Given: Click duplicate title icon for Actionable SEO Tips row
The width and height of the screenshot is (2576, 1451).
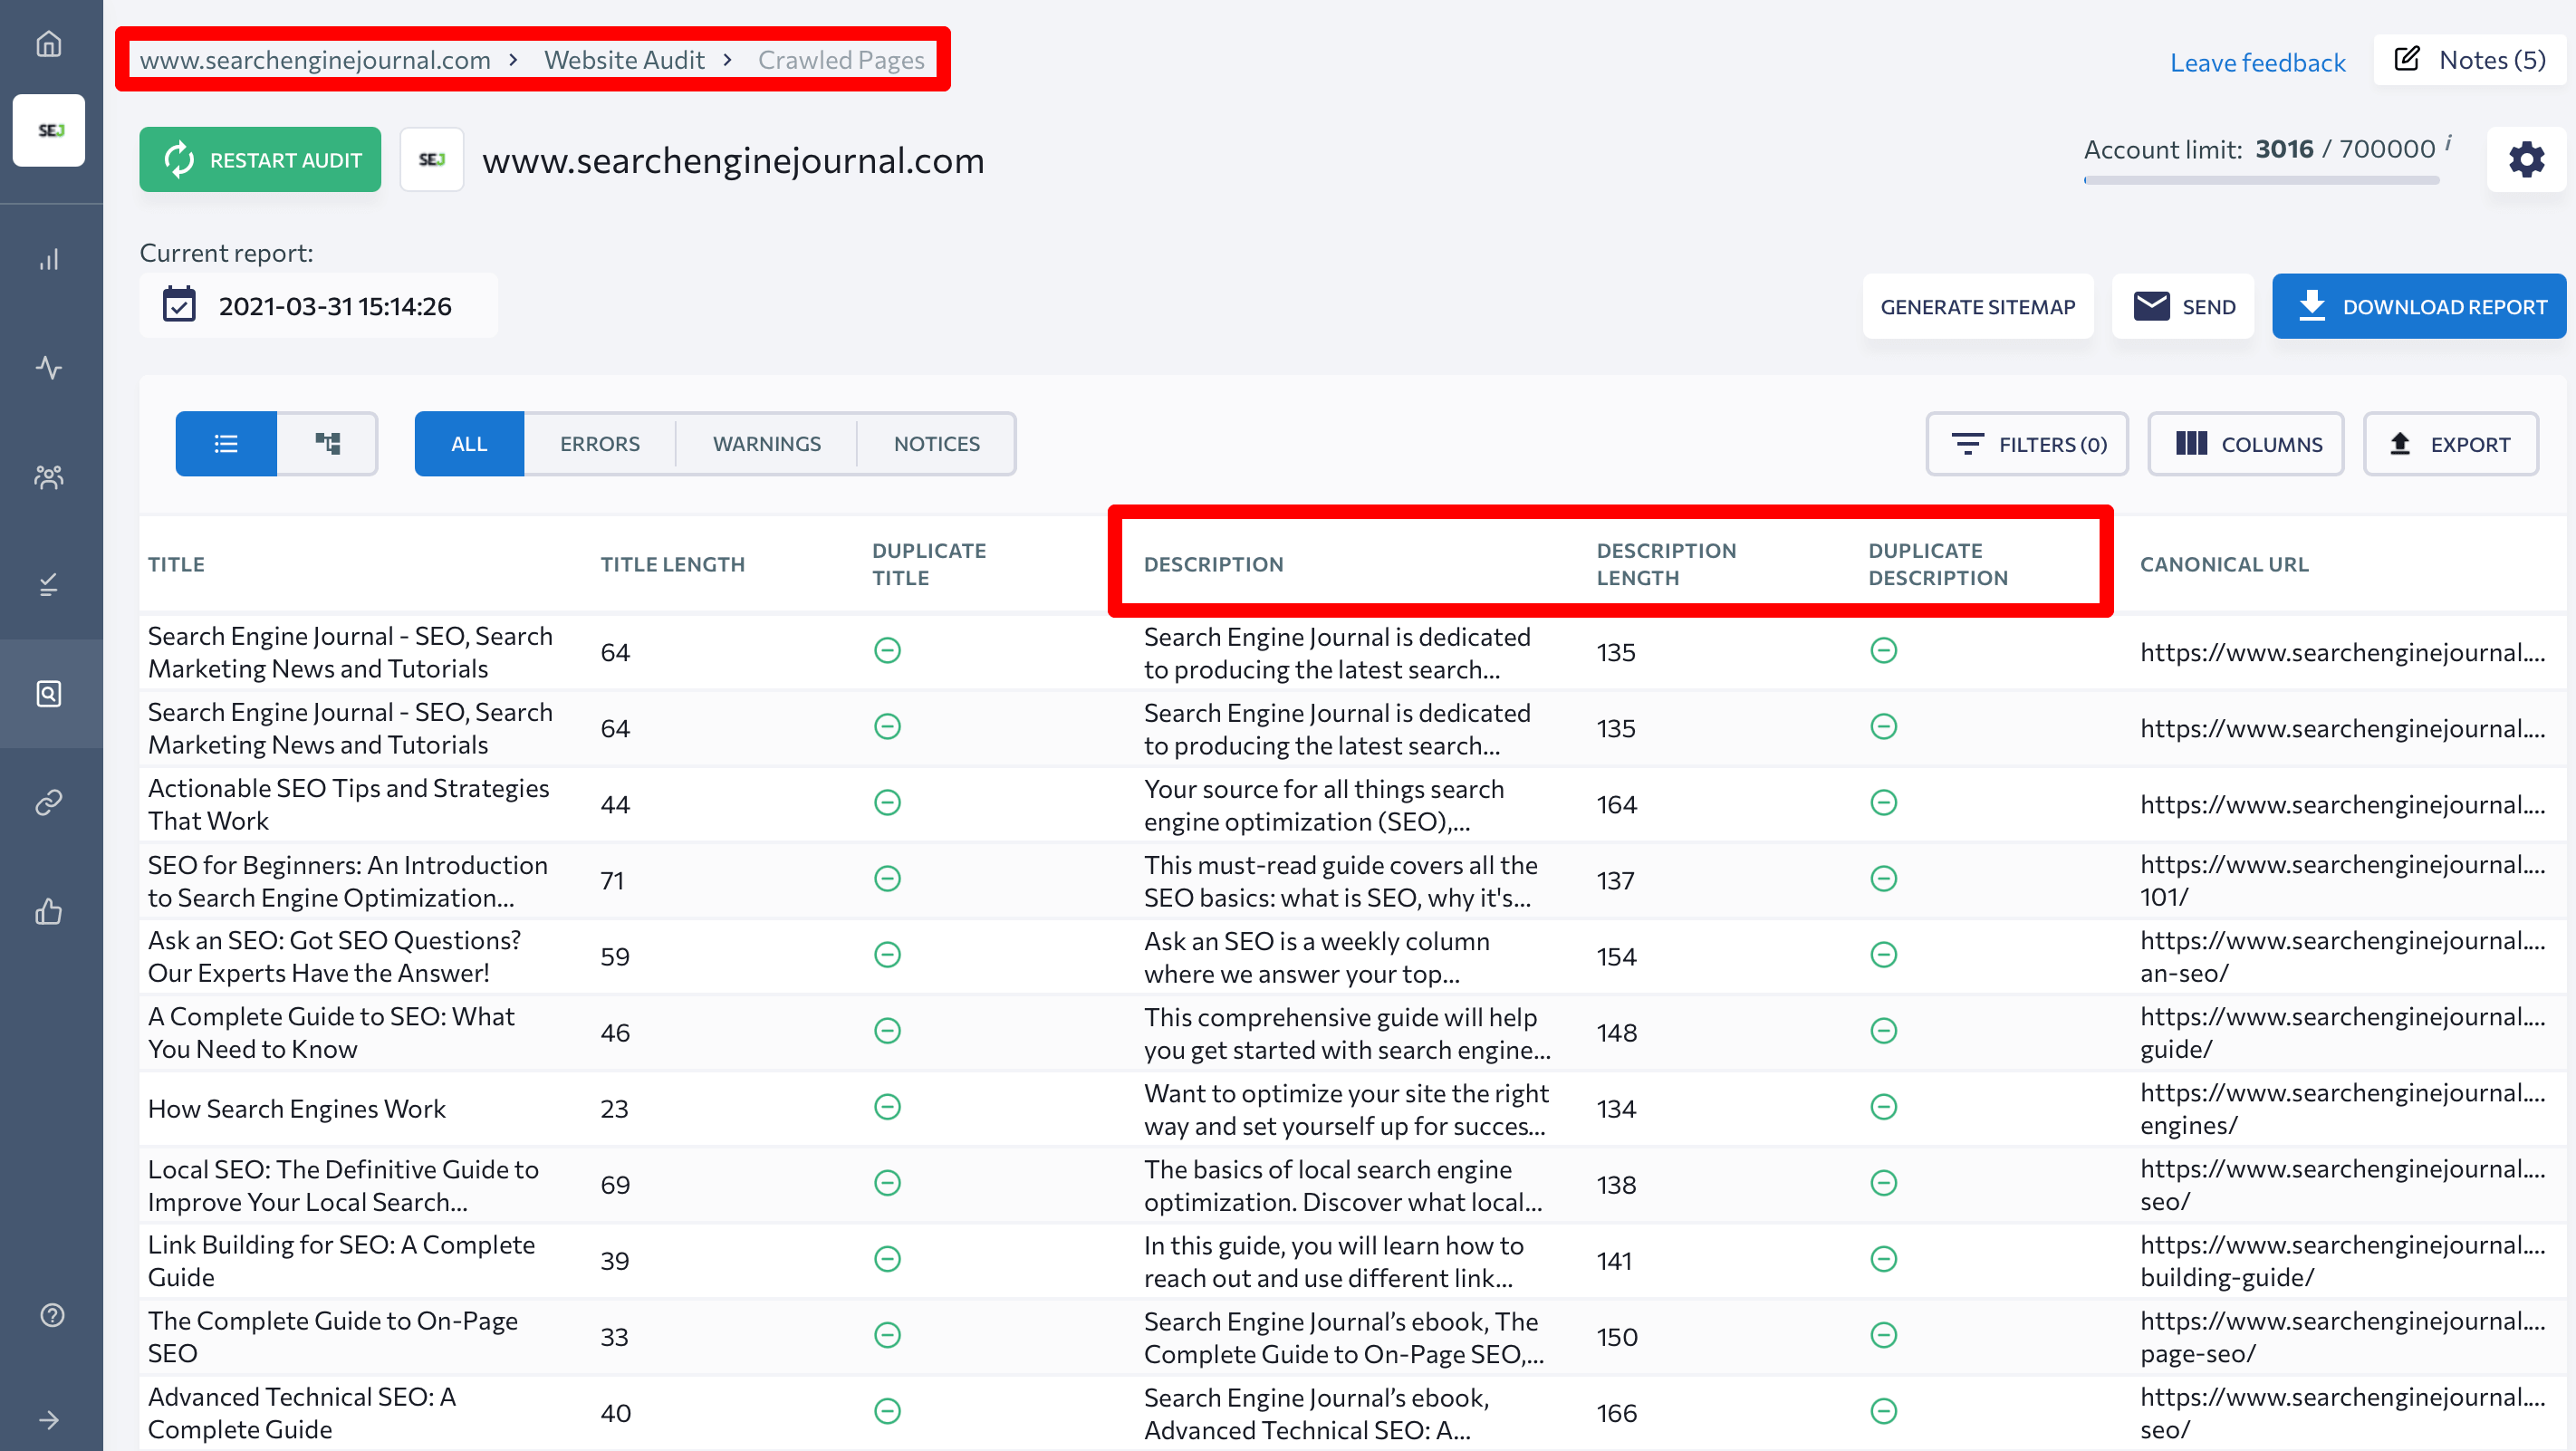Looking at the screenshot, I should click(x=887, y=803).
